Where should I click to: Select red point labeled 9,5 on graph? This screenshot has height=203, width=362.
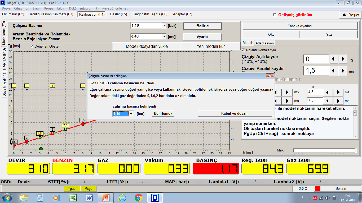(83, 124)
